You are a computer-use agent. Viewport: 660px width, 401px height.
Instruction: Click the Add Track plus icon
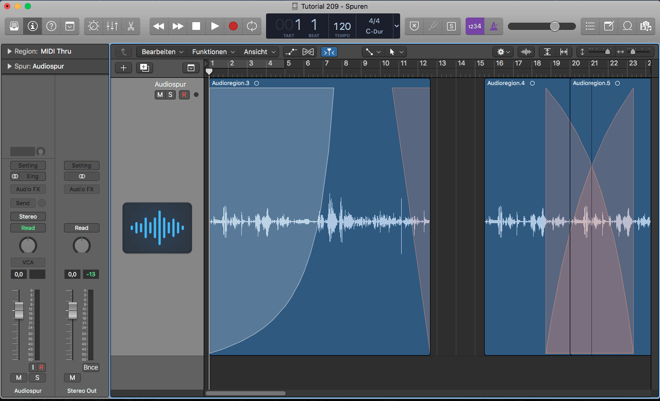tap(123, 68)
